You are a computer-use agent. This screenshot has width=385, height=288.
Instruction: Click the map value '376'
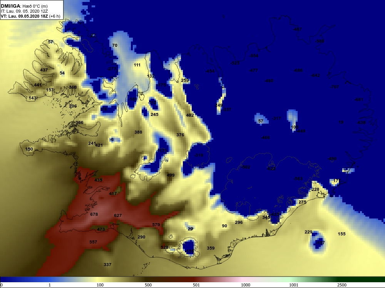pyautogui.click(x=180, y=135)
